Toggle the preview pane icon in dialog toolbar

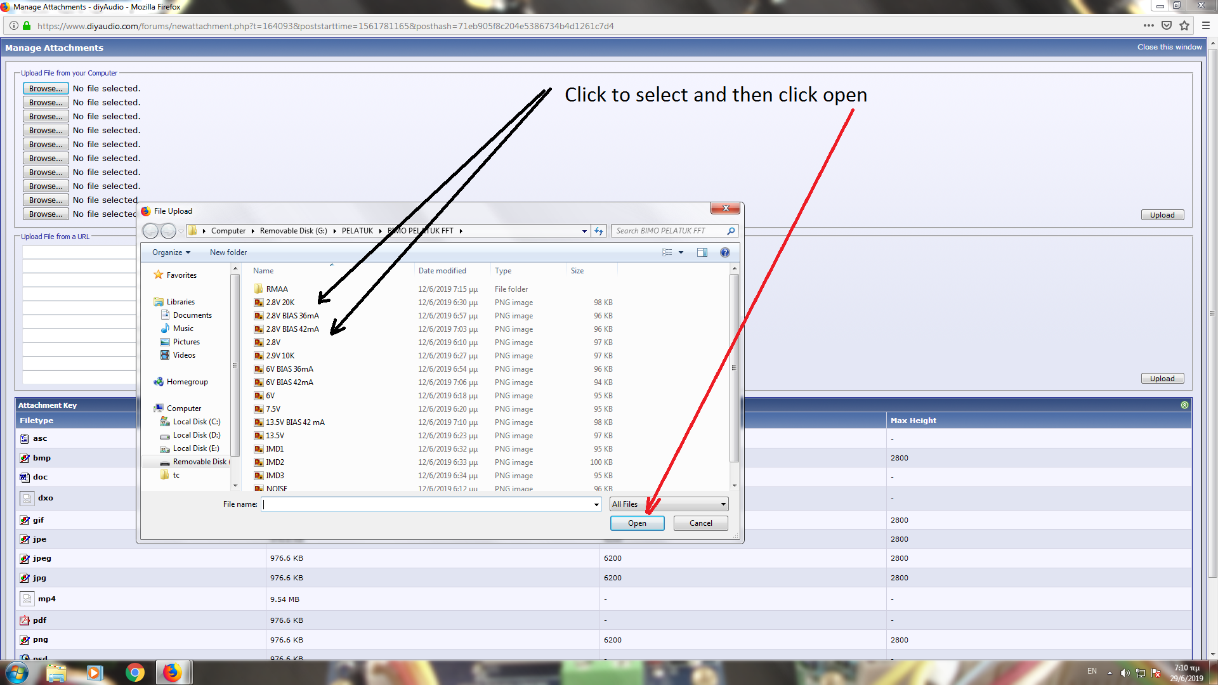click(702, 252)
